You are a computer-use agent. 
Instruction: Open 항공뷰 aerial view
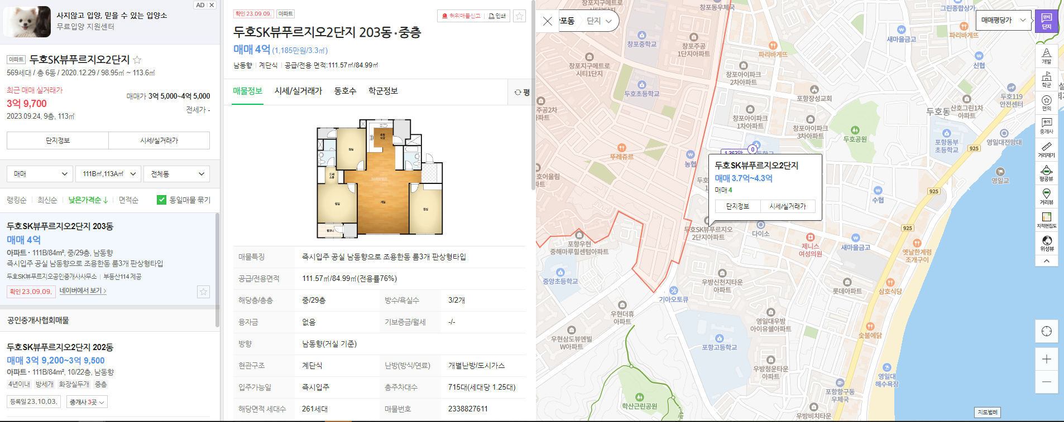1046,173
